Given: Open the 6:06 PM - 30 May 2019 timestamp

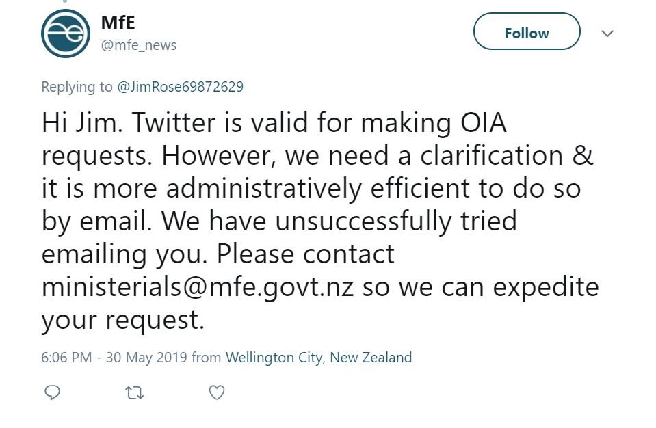Looking at the screenshot, I should tap(114, 357).
